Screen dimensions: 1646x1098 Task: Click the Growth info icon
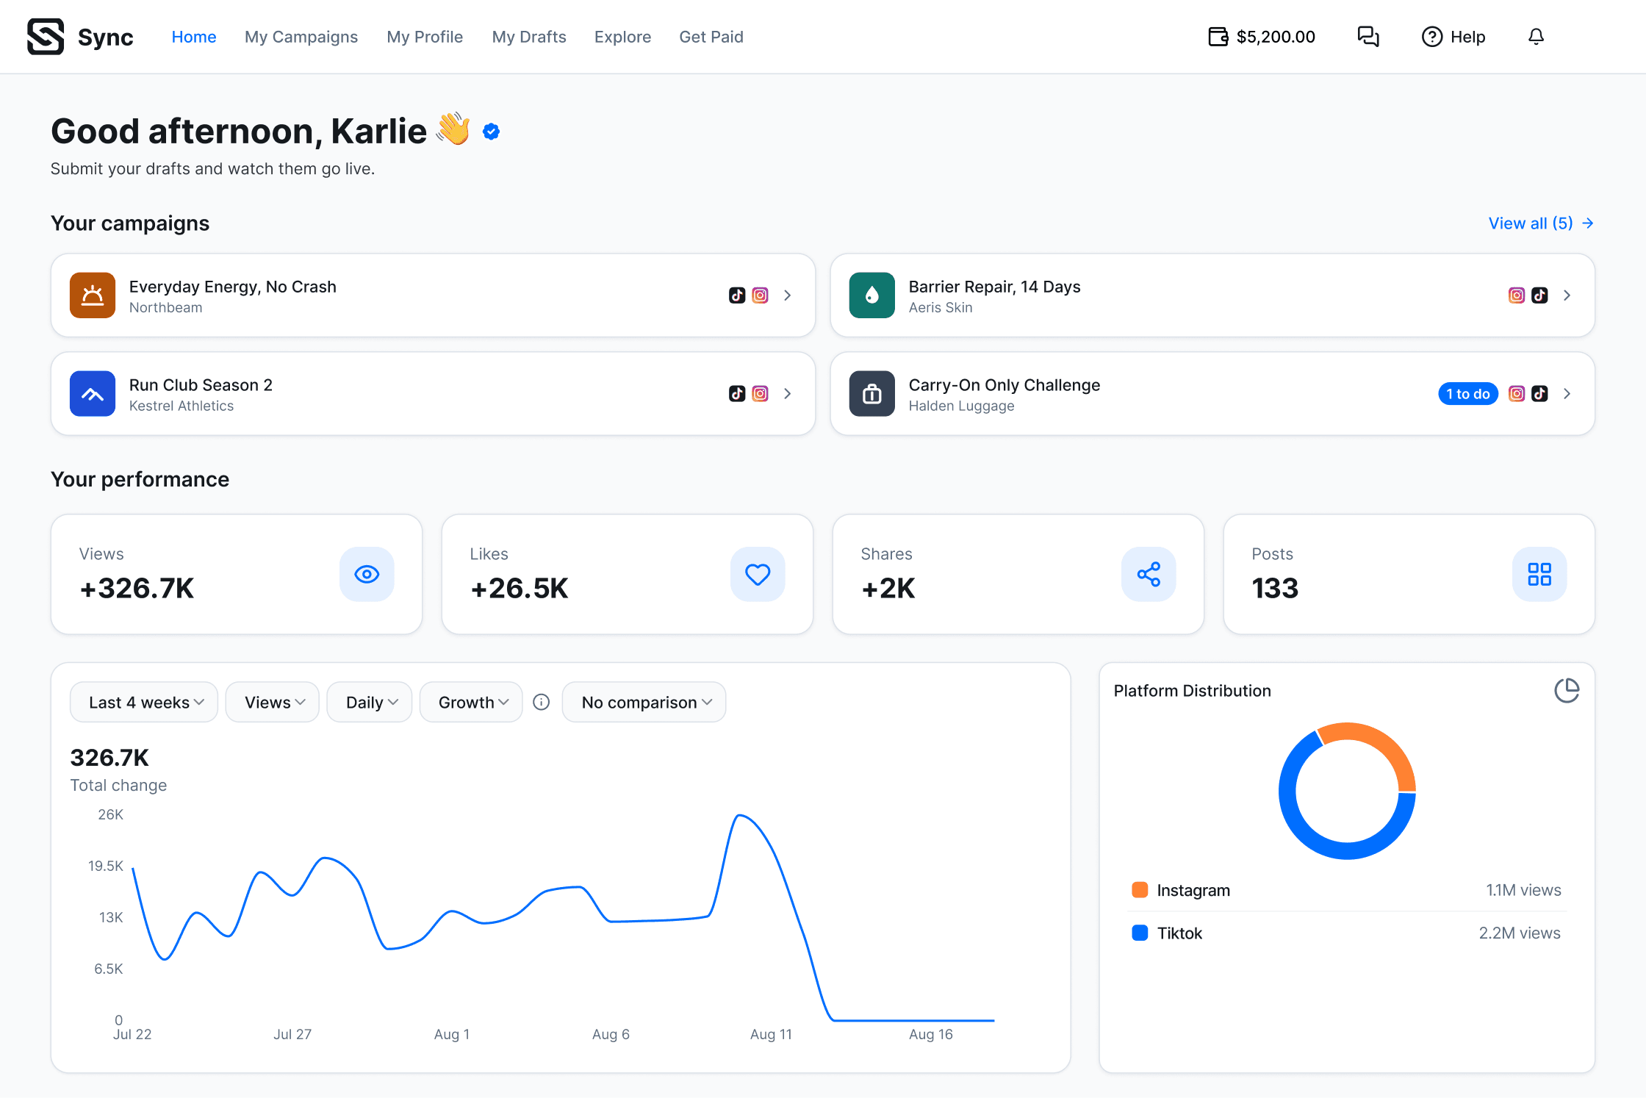(542, 702)
